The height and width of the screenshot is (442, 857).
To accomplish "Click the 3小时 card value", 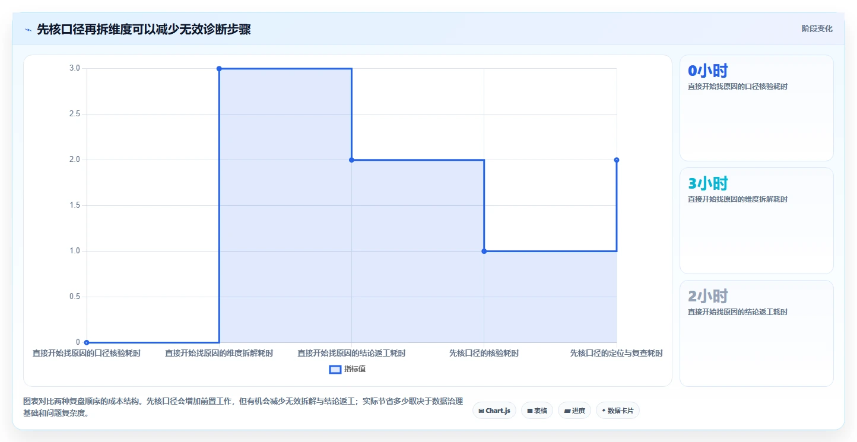I will pos(707,183).
